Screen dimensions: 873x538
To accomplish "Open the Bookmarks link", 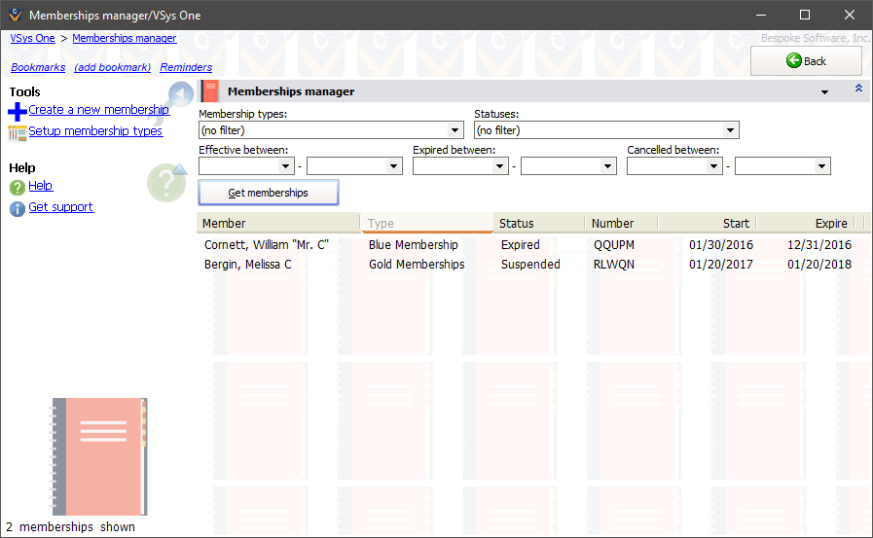I will pos(38,67).
